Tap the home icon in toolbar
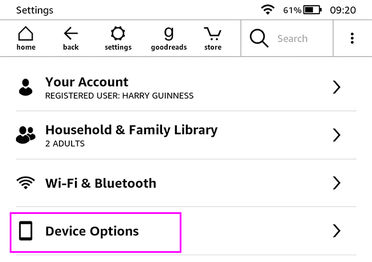The width and height of the screenshot is (372, 262). [x=26, y=38]
